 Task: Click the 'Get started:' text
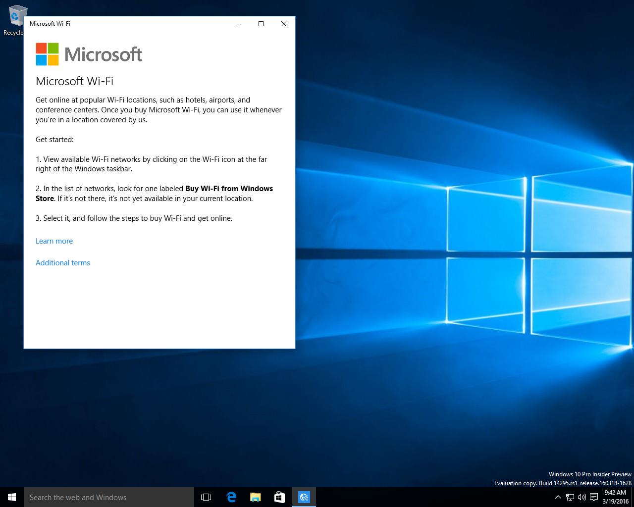pos(54,140)
